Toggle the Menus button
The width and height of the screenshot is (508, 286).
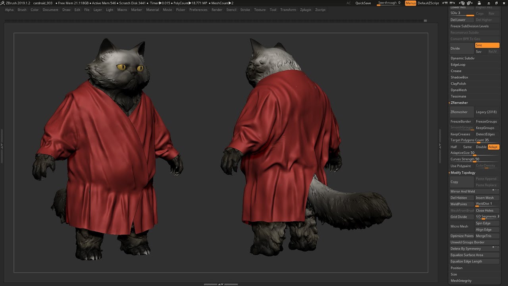(x=411, y=3)
